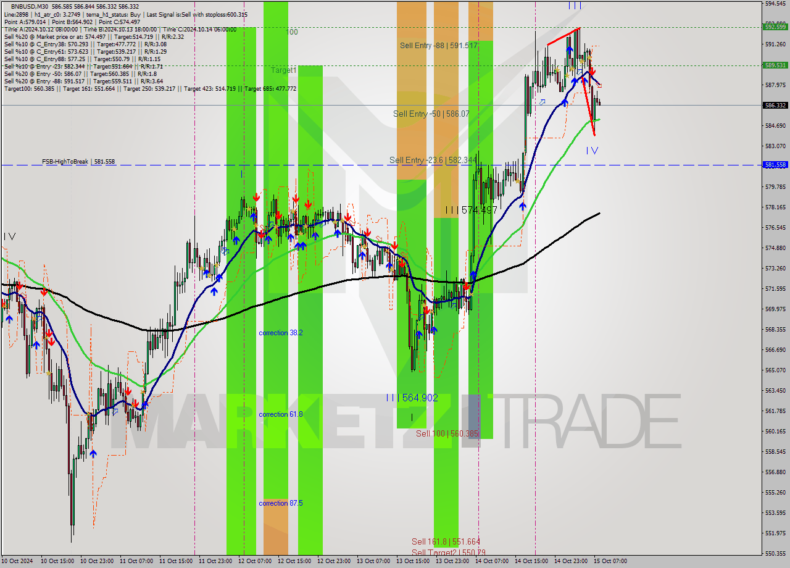Click the 568.355 price axis value

pos(775,330)
